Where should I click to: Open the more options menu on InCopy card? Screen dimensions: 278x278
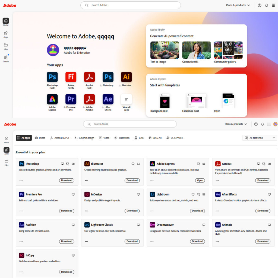pos(21,272)
